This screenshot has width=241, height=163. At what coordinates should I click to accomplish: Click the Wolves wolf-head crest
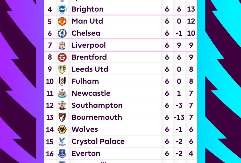(x=62, y=129)
